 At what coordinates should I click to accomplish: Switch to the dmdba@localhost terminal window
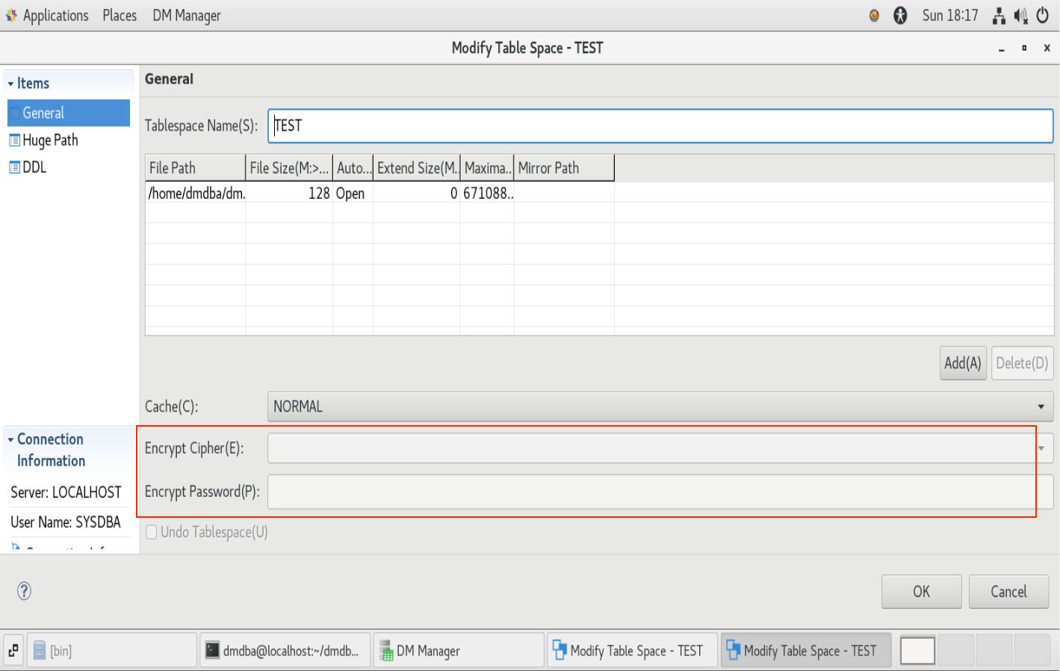point(285,651)
